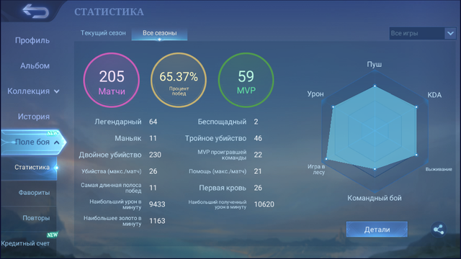This screenshot has width=461, height=259.
Task: Tap the 205 Матчи circle
Action: click(x=112, y=80)
